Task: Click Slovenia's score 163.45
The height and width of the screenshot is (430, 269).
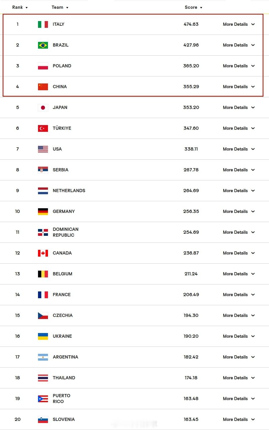Action: 191,419
